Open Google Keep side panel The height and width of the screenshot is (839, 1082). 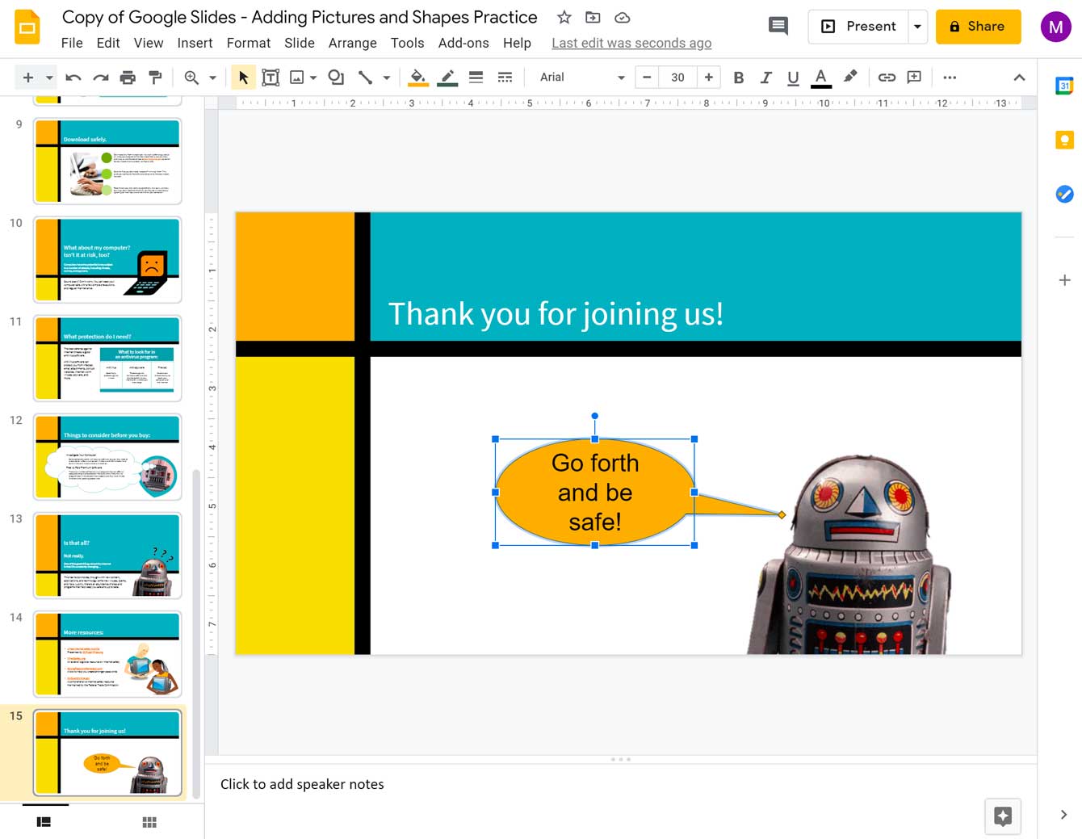tap(1064, 141)
